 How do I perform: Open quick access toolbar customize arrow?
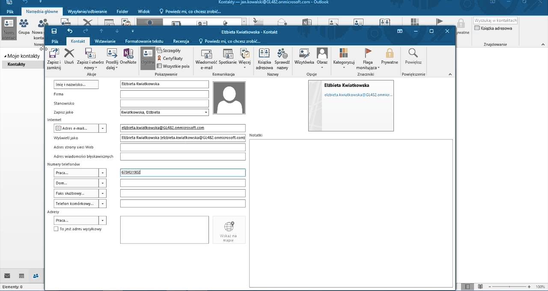click(x=133, y=31)
